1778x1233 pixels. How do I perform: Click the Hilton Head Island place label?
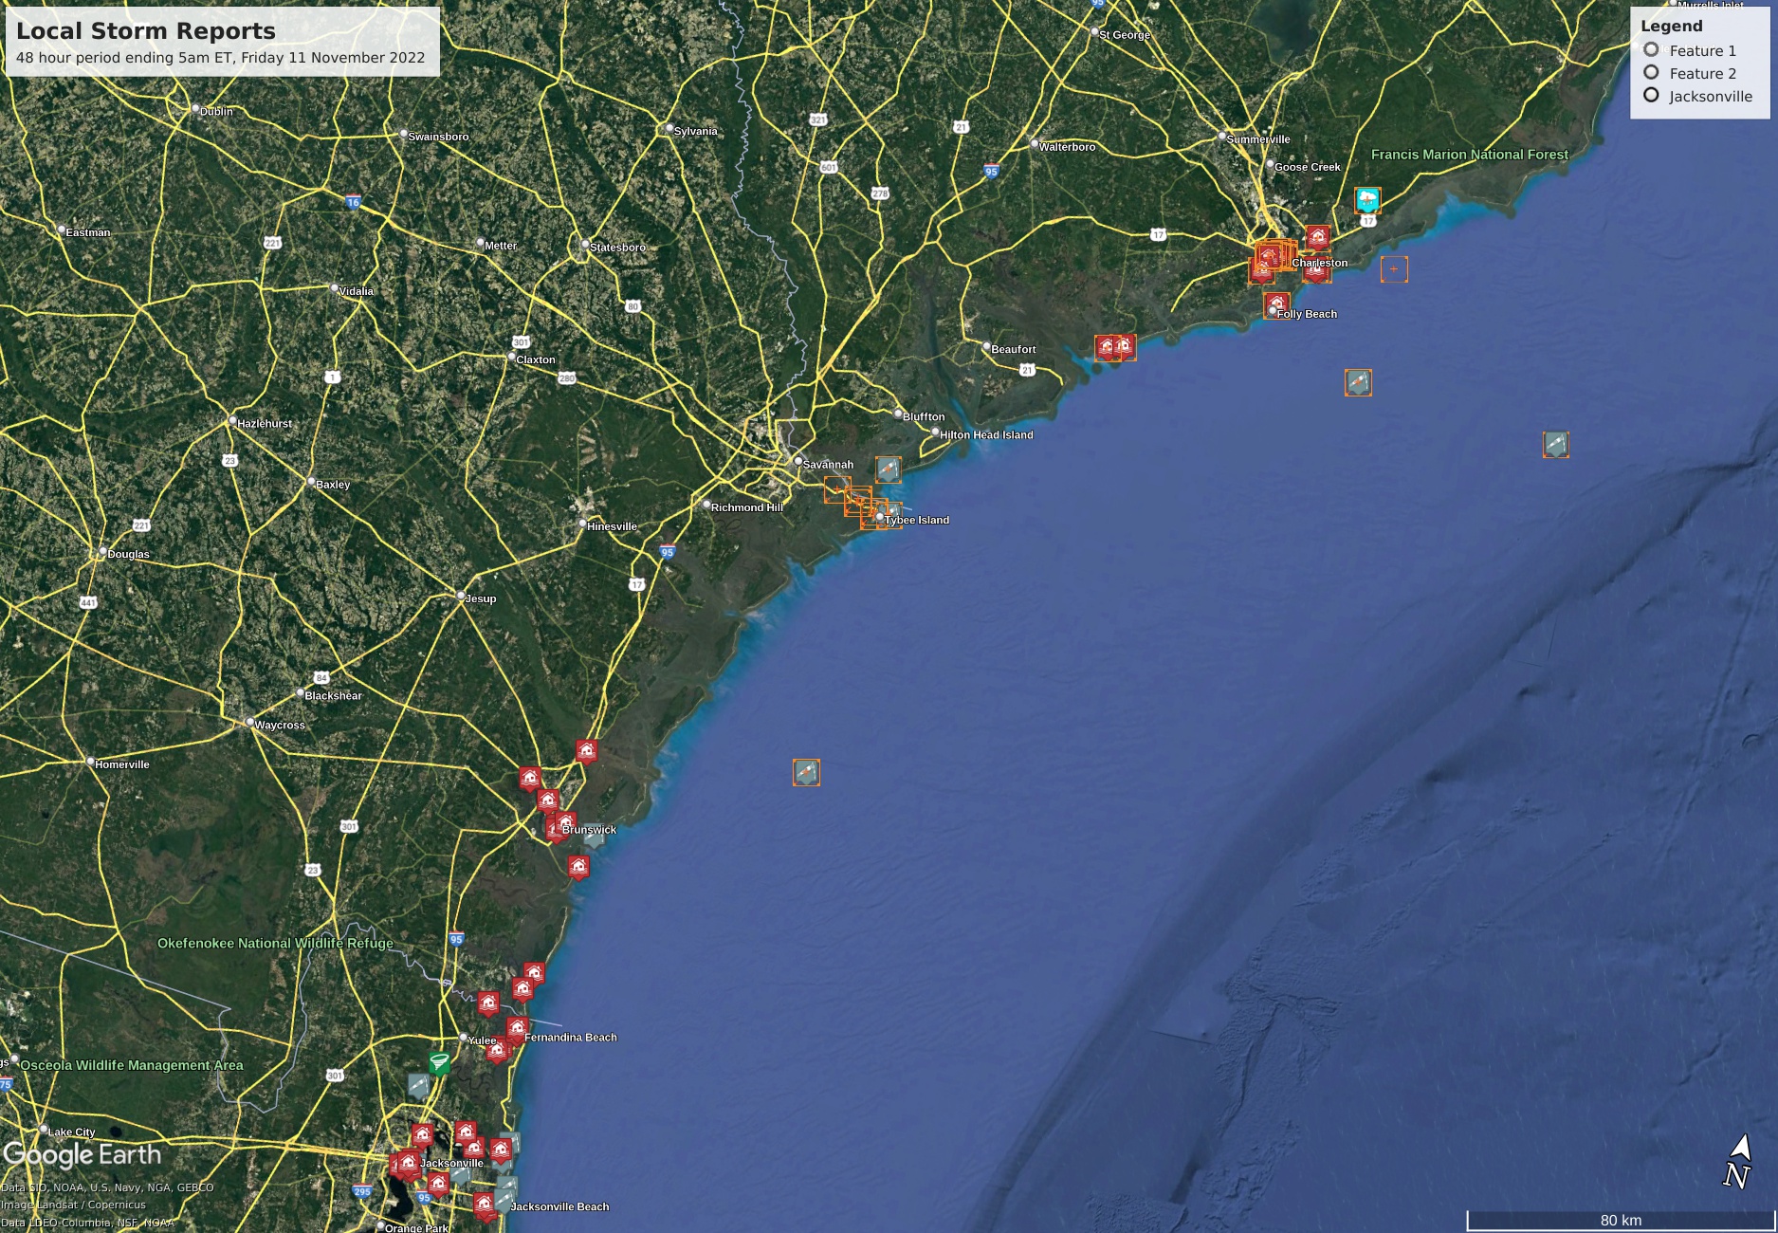coord(985,435)
